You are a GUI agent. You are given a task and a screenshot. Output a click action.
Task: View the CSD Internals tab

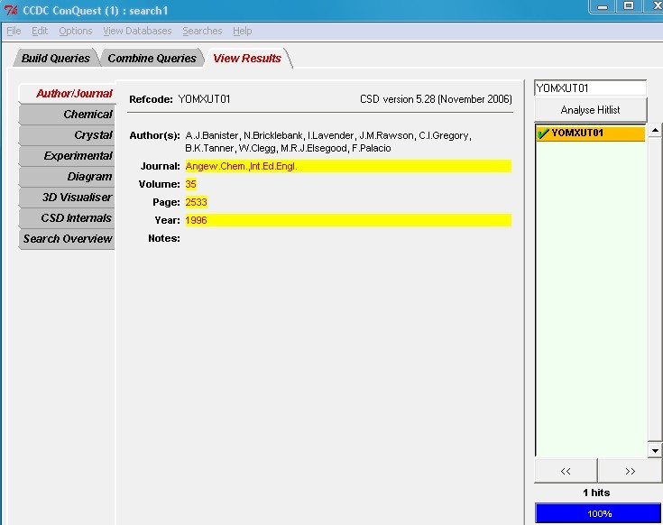68,217
